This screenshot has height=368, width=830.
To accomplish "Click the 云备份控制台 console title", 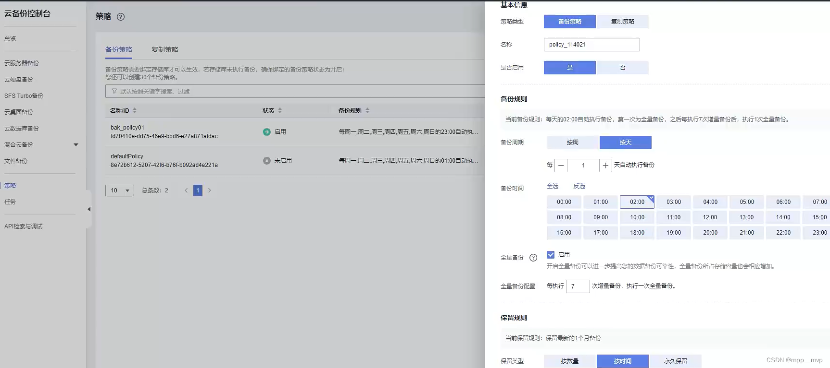I will 27,14.
